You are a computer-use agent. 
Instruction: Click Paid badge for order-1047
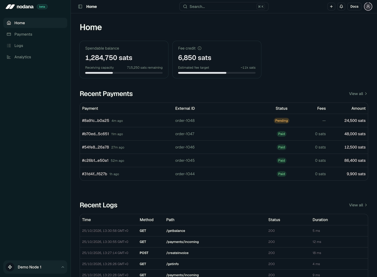click(x=281, y=134)
